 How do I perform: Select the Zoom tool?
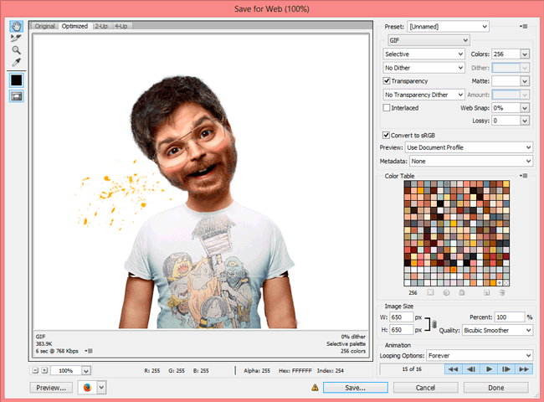click(x=16, y=50)
